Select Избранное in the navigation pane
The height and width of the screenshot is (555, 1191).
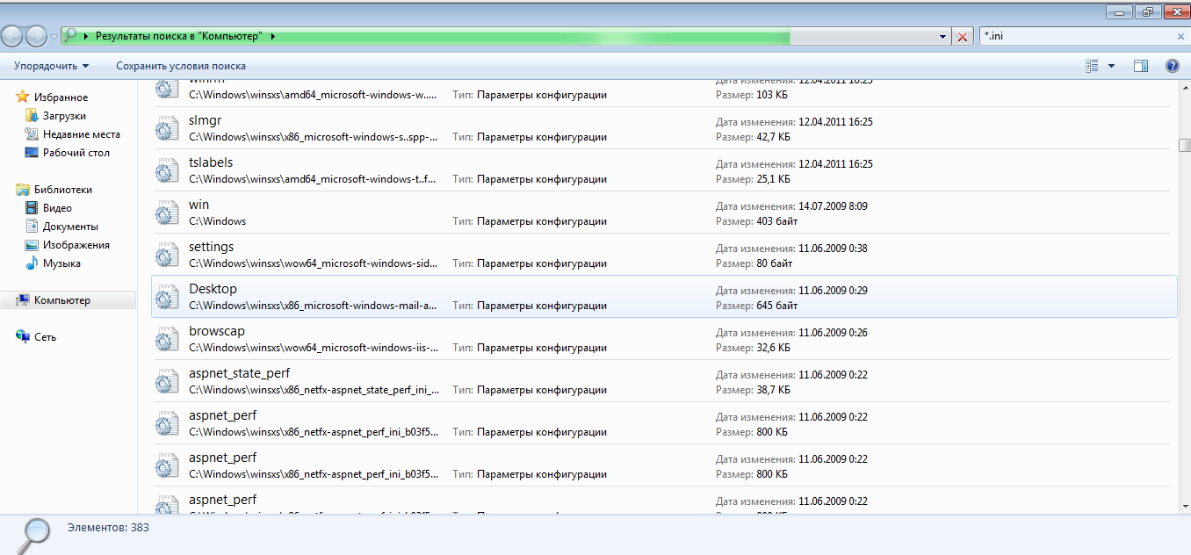61,97
